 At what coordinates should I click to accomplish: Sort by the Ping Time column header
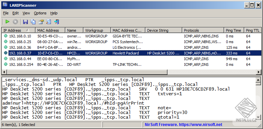tap(234, 30)
